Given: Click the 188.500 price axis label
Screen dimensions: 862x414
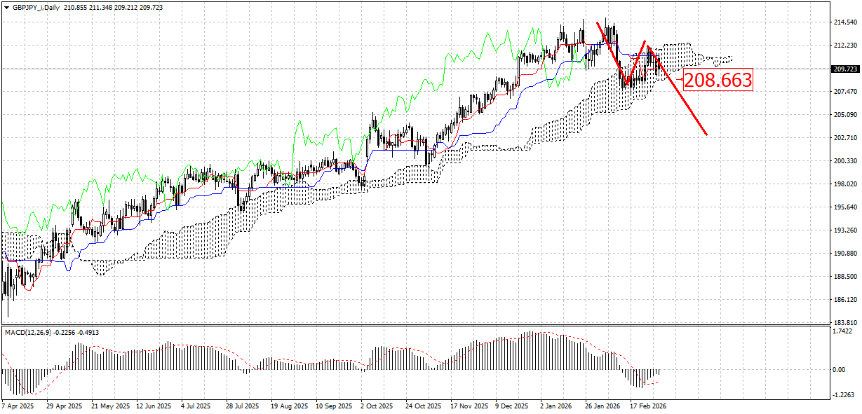Looking at the screenshot, I should click(x=845, y=277).
